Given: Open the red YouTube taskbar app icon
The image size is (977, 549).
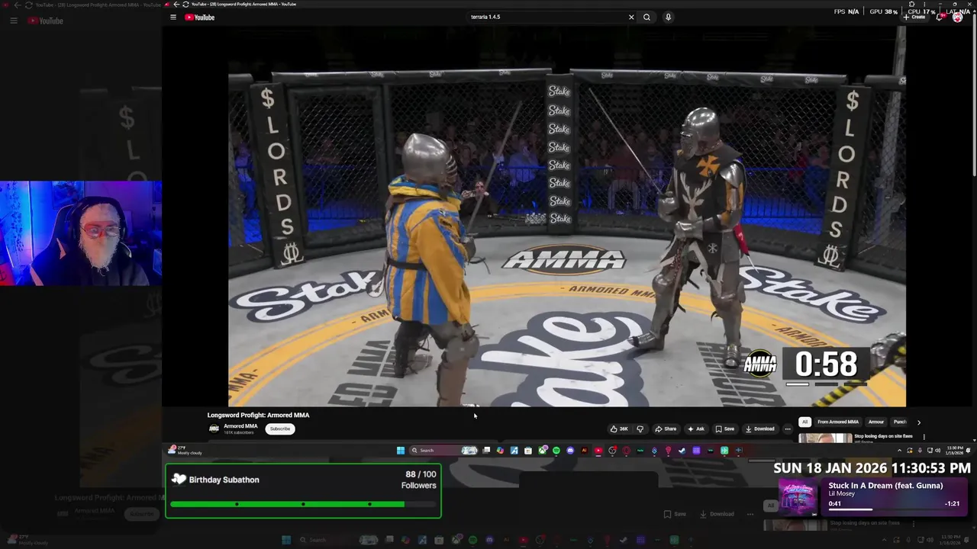Looking at the screenshot, I should tap(598, 450).
